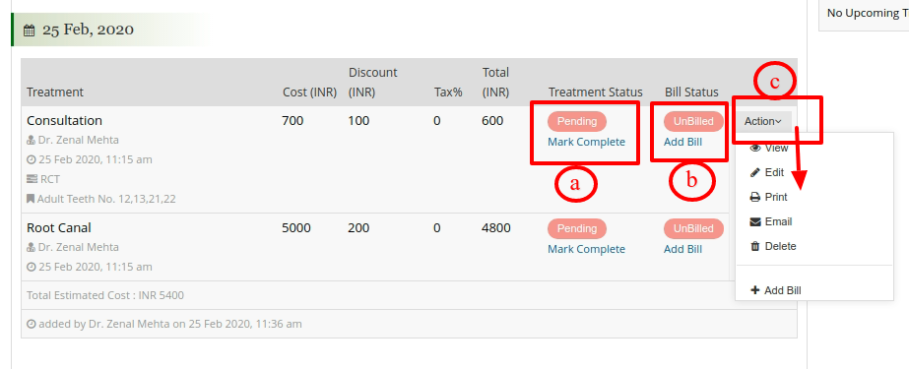
Task: Click the clock icon in the Root Canal row
Action: tap(32, 267)
